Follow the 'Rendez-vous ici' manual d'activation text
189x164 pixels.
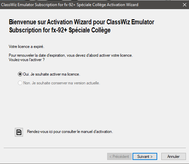70,132
